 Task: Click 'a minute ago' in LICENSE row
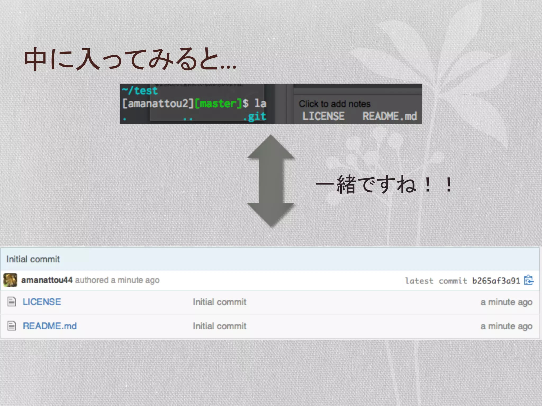click(x=507, y=302)
